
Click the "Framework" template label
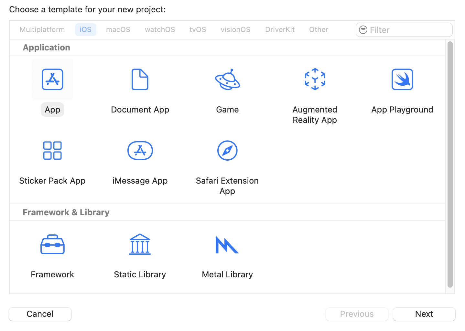(52, 274)
